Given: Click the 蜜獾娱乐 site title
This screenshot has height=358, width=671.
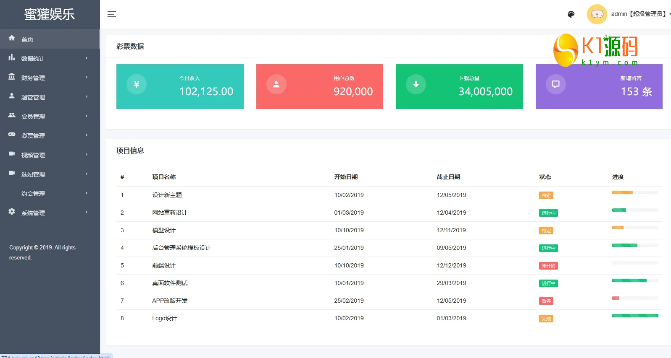Looking at the screenshot, I should click(50, 14).
